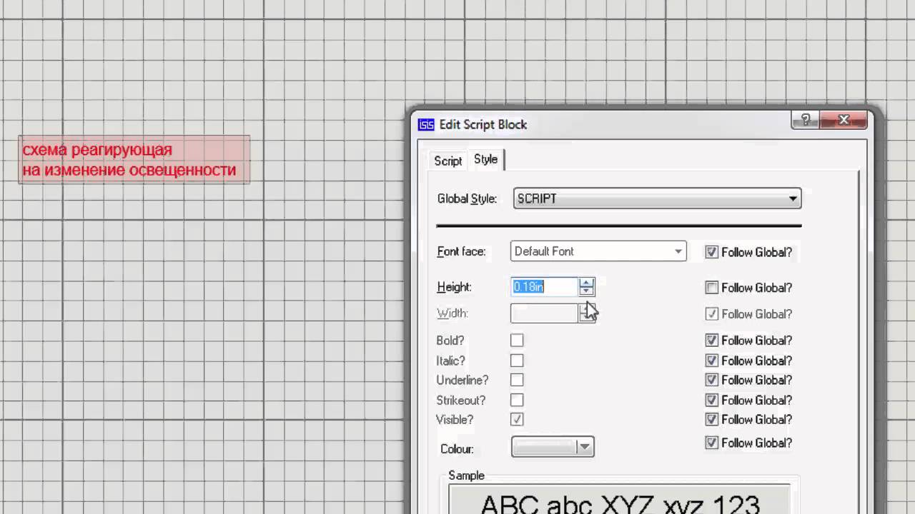Click the Height value input field
The width and height of the screenshot is (915, 514).
[x=544, y=287]
